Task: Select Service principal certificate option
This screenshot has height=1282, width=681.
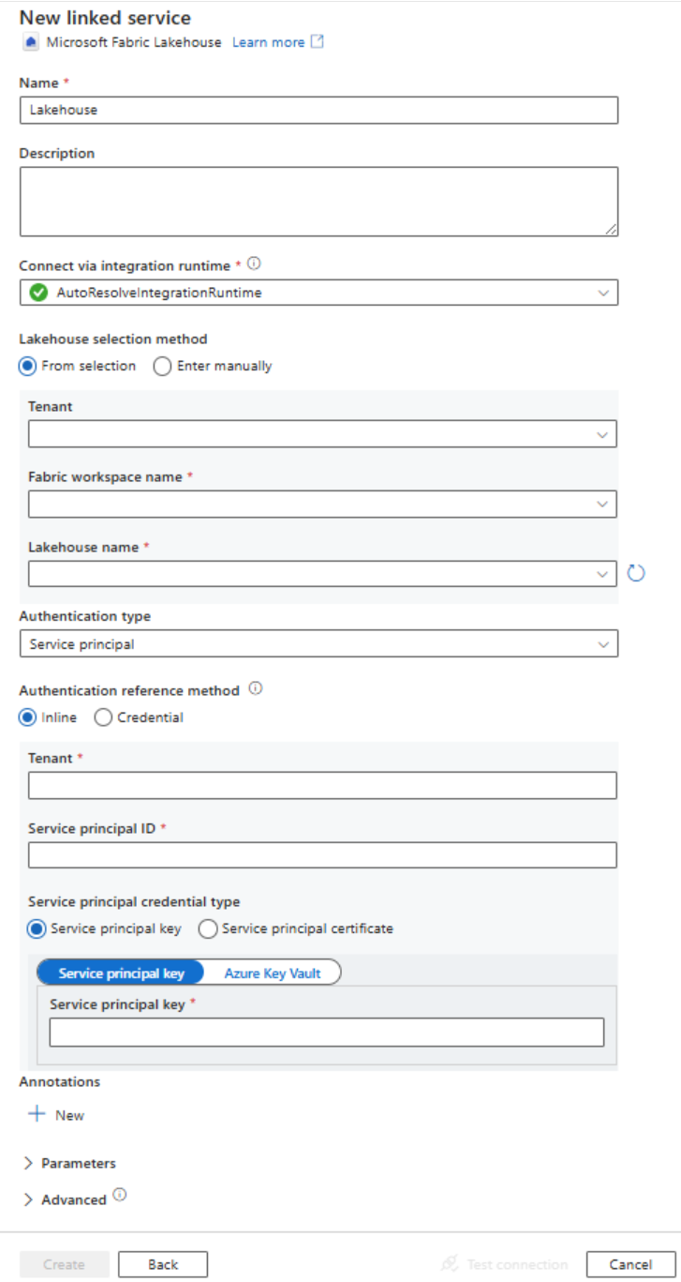Action: pyautogui.click(x=207, y=928)
